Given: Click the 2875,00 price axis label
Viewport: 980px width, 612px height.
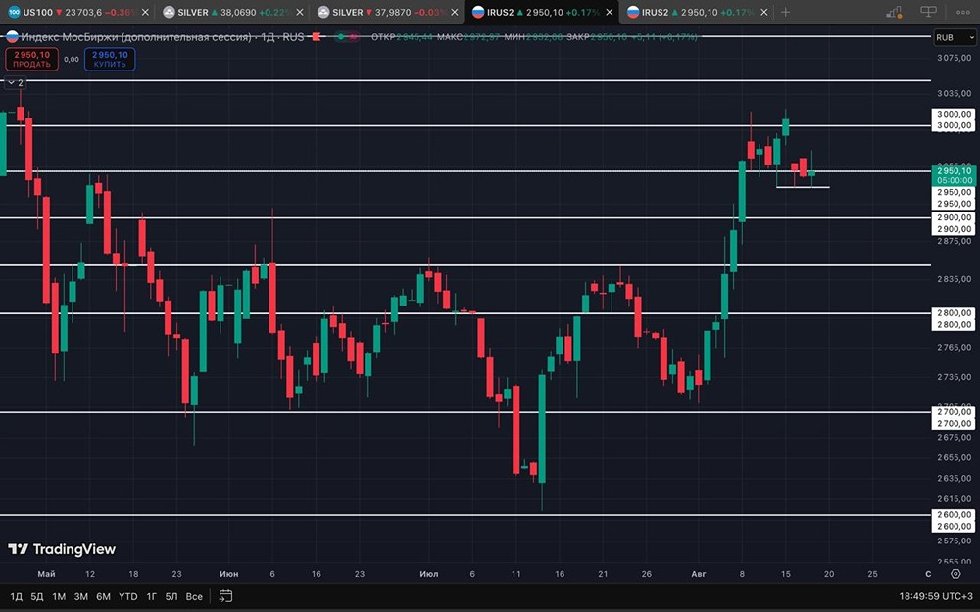Looking at the screenshot, I should coord(955,241).
